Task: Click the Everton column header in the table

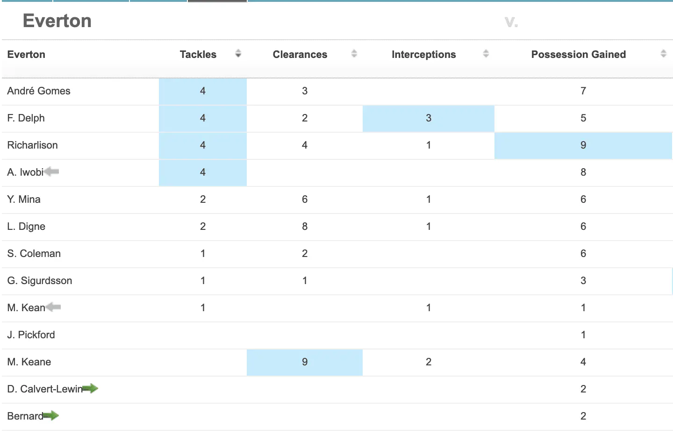Action: 26,55
